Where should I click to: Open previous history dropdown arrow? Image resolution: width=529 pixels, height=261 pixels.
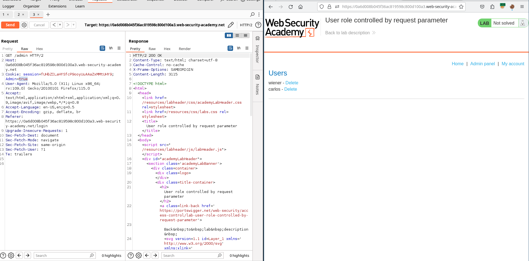(x=60, y=25)
